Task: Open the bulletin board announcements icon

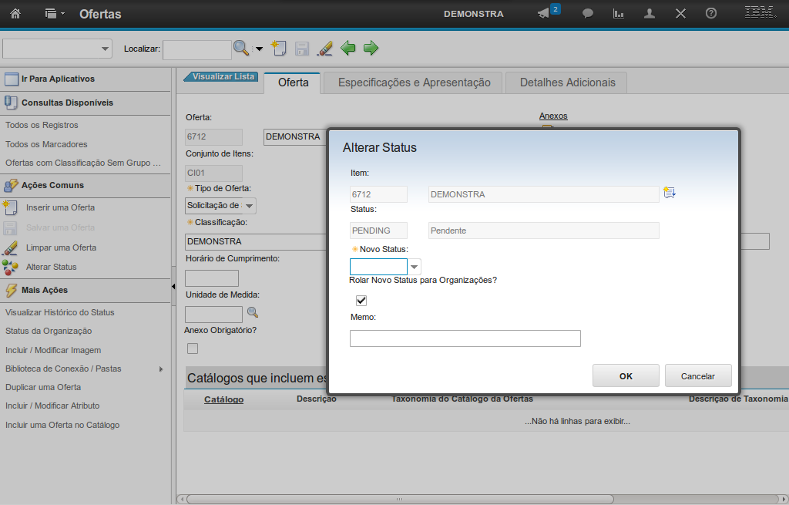Action: tap(544, 14)
